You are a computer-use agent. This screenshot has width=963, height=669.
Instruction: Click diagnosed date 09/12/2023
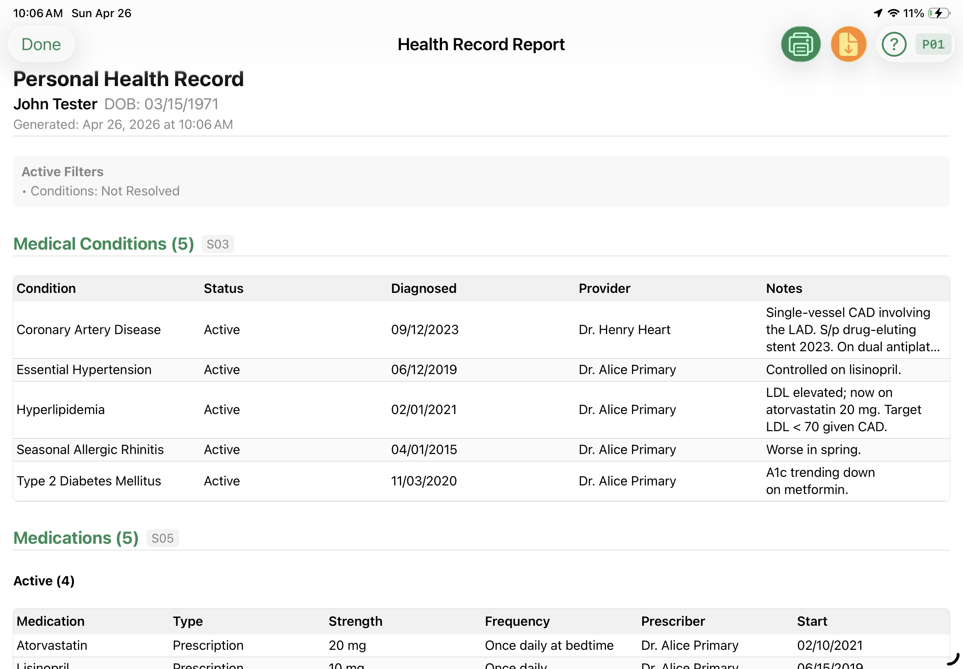coord(425,330)
